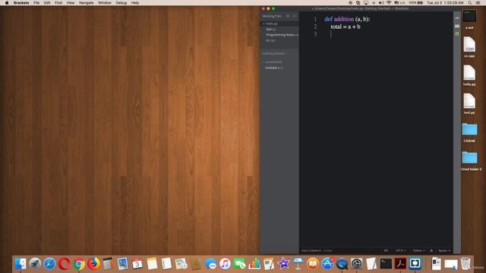The height and width of the screenshot is (273, 486).
Task: Open the Edit menu
Action: [x=47, y=3]
